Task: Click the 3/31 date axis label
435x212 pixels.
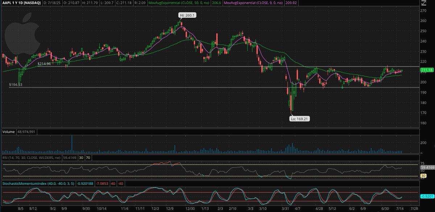Action: pos(285,209)
